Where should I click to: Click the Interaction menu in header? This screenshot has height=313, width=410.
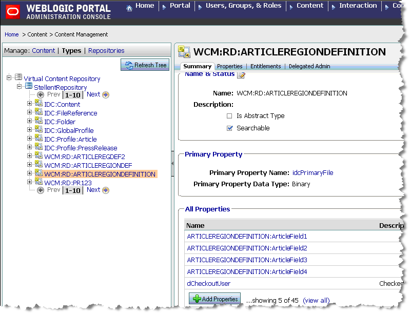(358, 6)
